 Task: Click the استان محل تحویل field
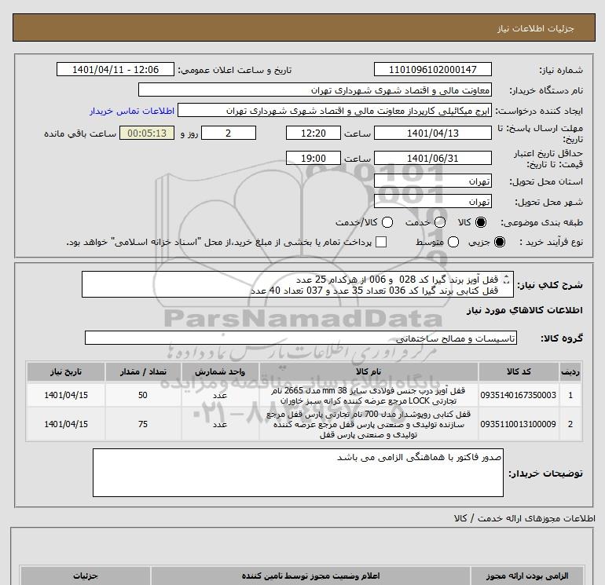tap(432, 181)
